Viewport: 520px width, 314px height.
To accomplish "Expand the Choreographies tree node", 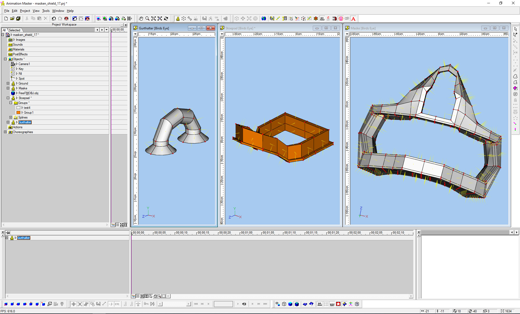I will (5, 132).
